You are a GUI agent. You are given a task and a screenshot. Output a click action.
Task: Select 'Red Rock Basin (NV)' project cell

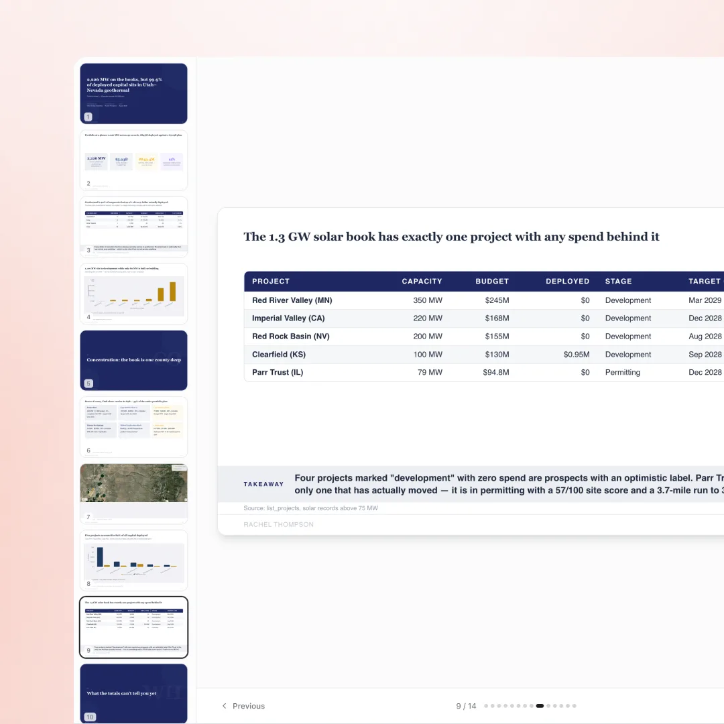point(290,336)
